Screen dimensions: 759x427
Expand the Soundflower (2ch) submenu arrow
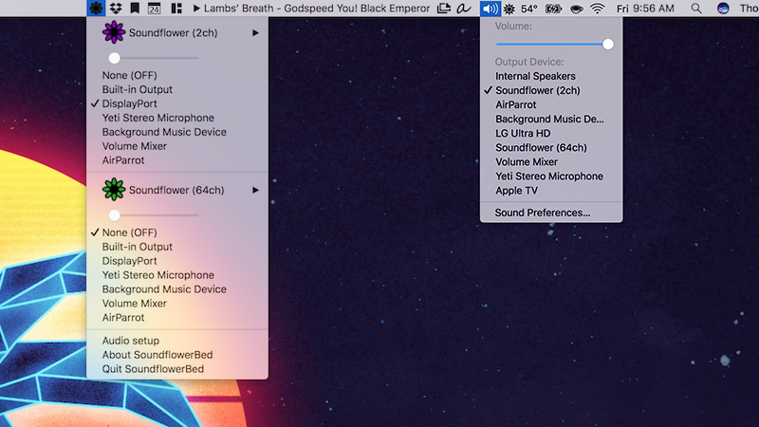point(255,33)
